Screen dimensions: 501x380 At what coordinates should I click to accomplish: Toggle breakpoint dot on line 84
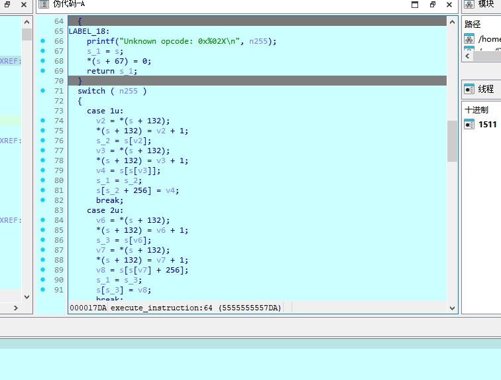[42, 220]
